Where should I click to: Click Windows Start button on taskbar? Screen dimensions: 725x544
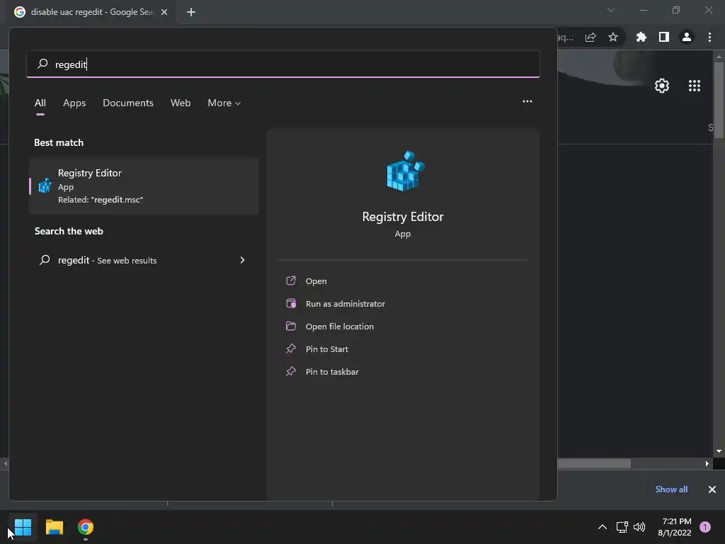[23, 527]
